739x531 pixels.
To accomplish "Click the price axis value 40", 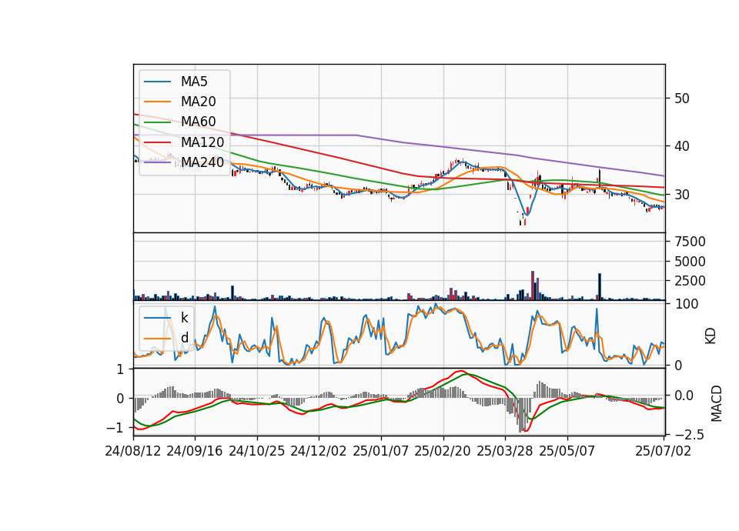I will pos(682,146).
